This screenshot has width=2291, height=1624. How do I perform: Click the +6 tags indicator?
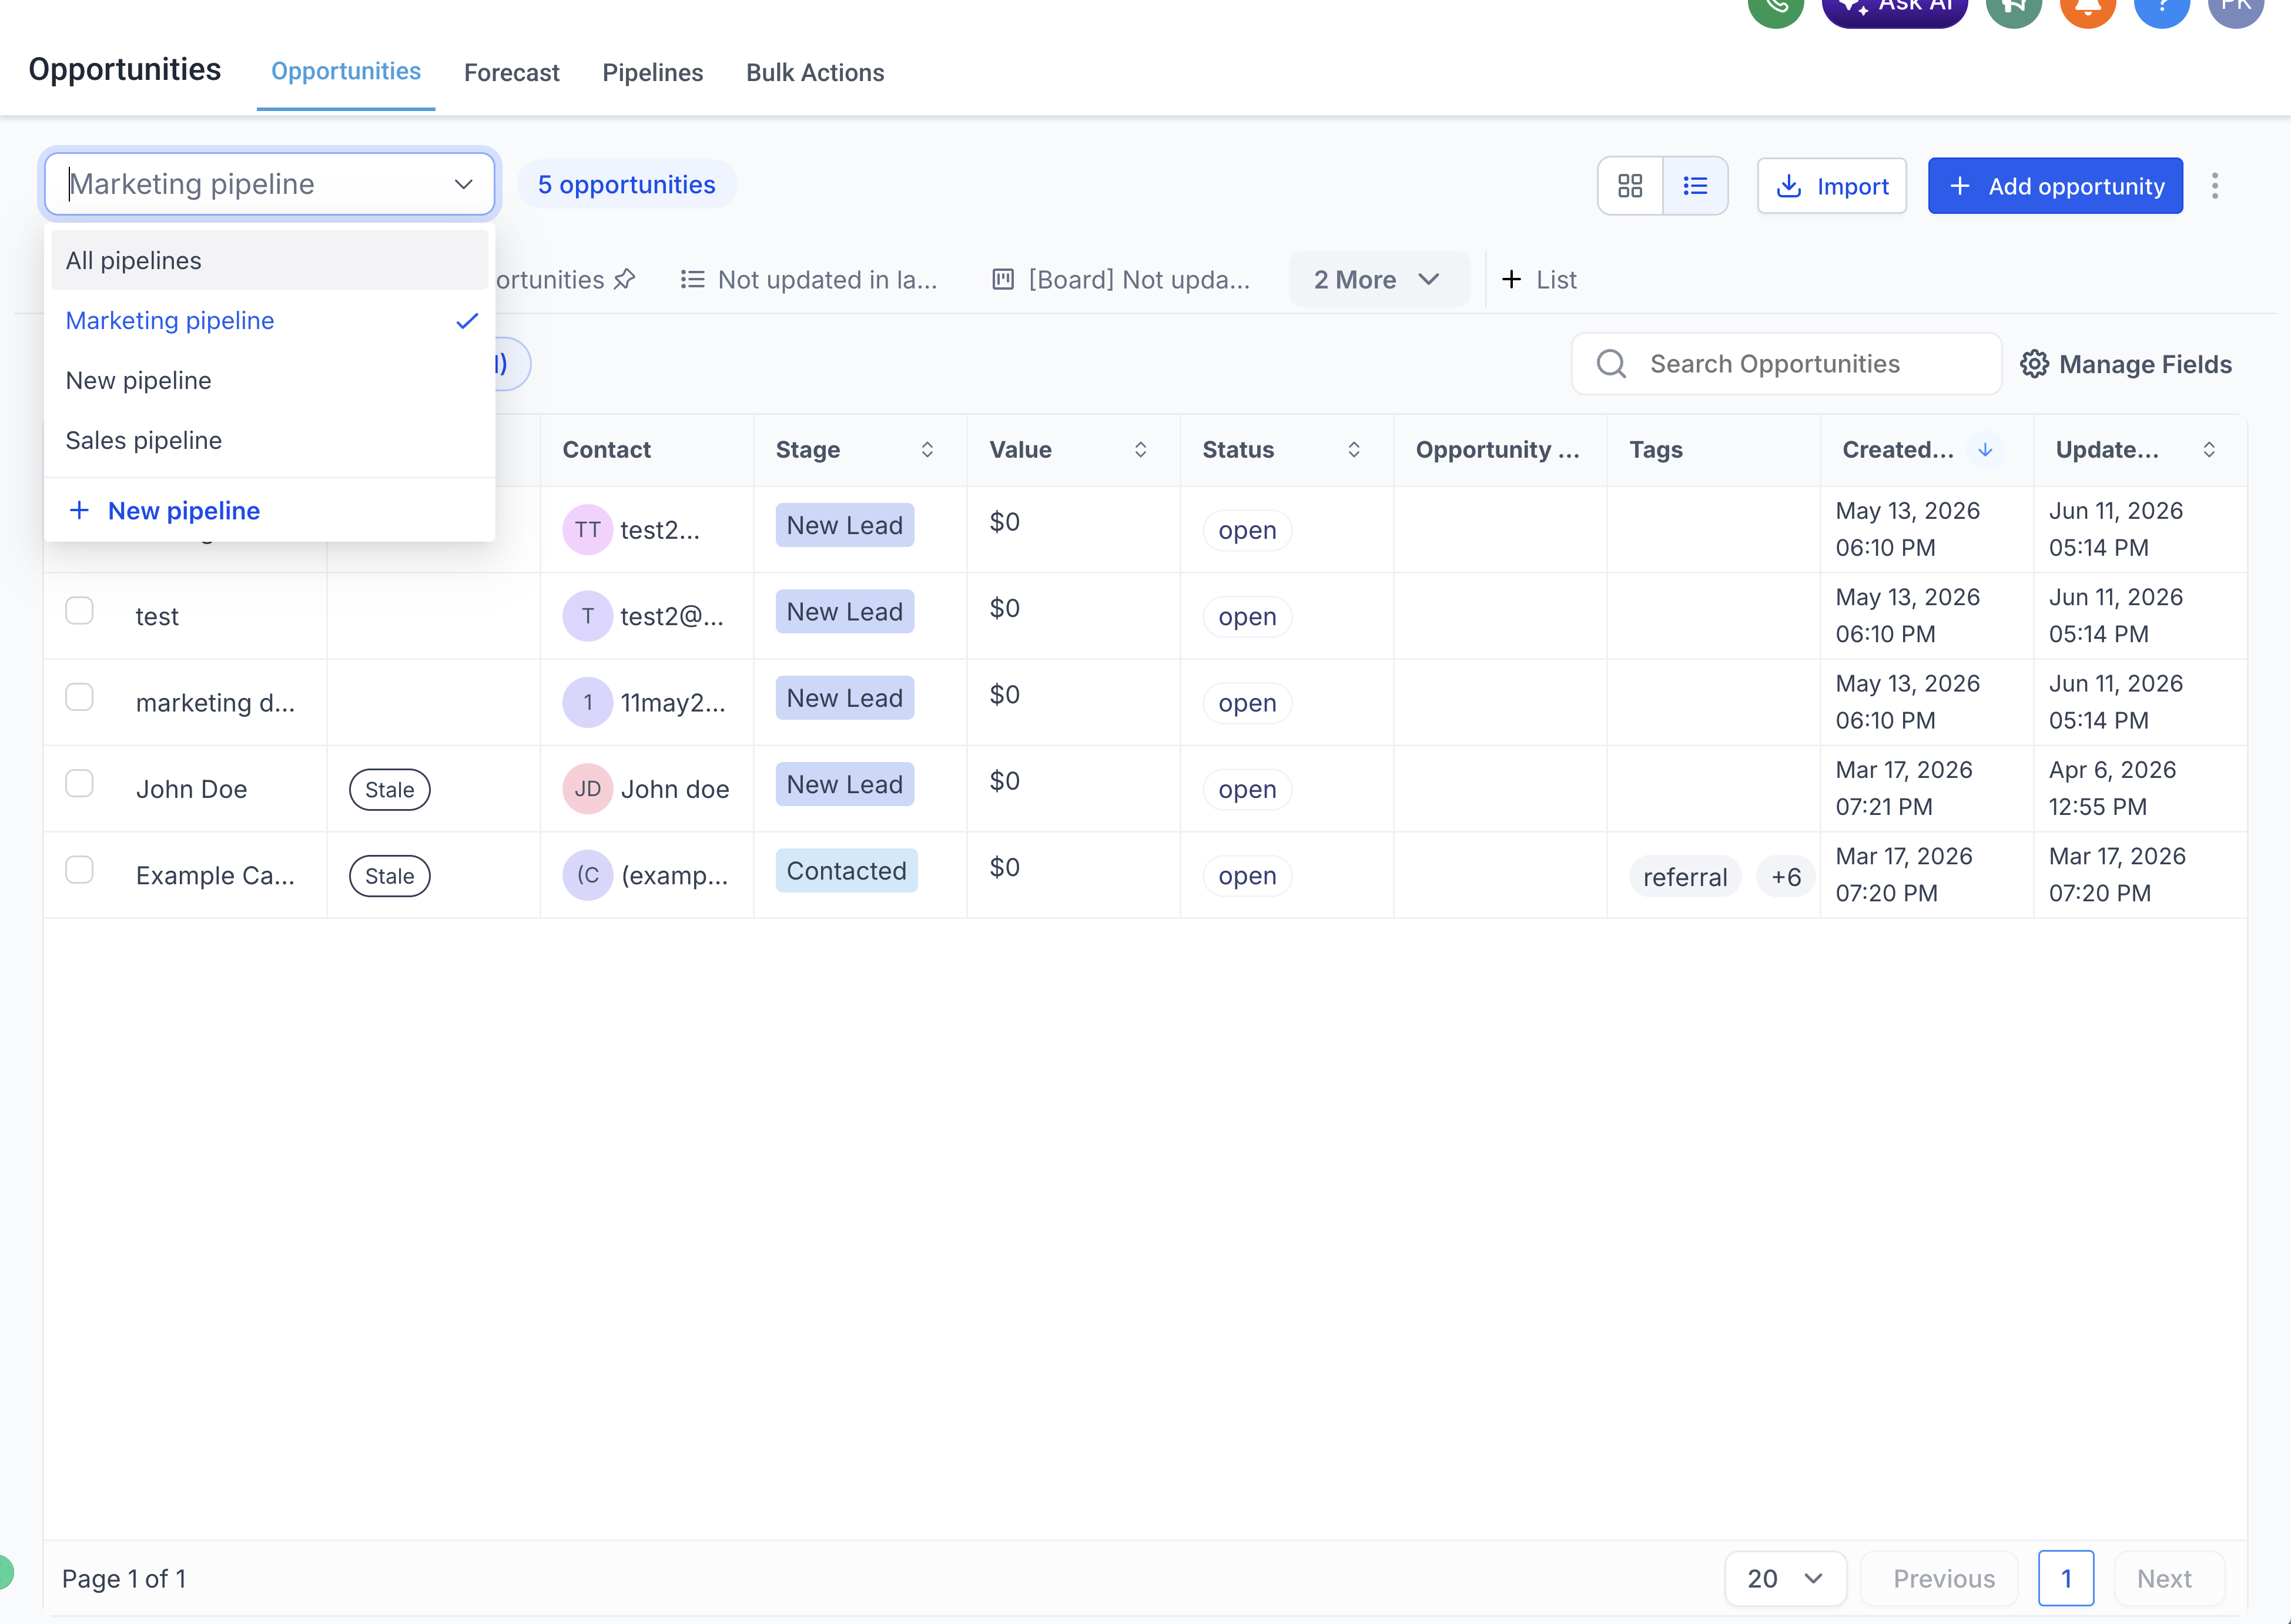click(x=1786, y=877)
